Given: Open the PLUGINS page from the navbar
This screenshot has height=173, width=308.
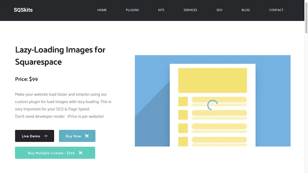Looking at the screenshot, I should 132,10.
